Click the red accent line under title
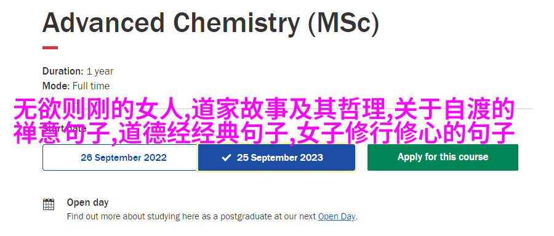Viewport: 554px width, 236px height. [50, 48]
